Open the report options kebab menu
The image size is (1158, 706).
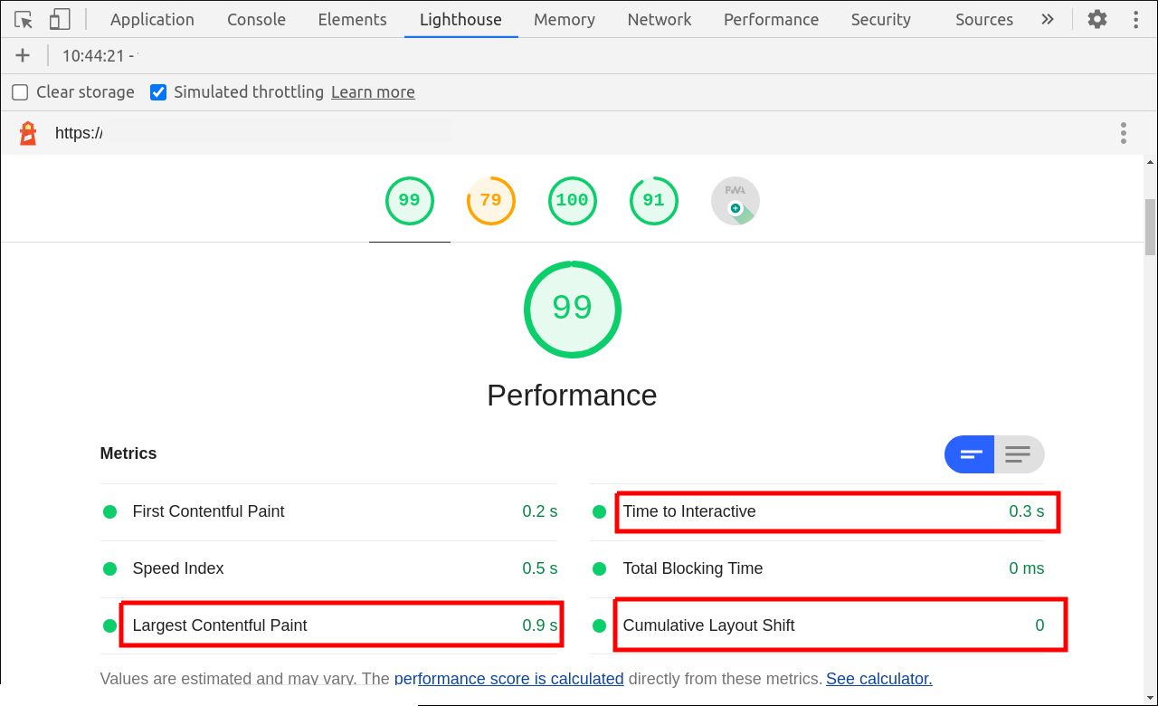pos(1123,132)
